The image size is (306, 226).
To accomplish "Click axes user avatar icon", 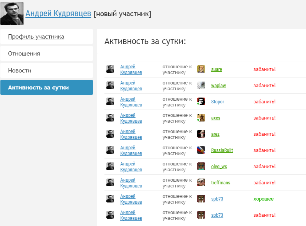I will coord(201,118).
